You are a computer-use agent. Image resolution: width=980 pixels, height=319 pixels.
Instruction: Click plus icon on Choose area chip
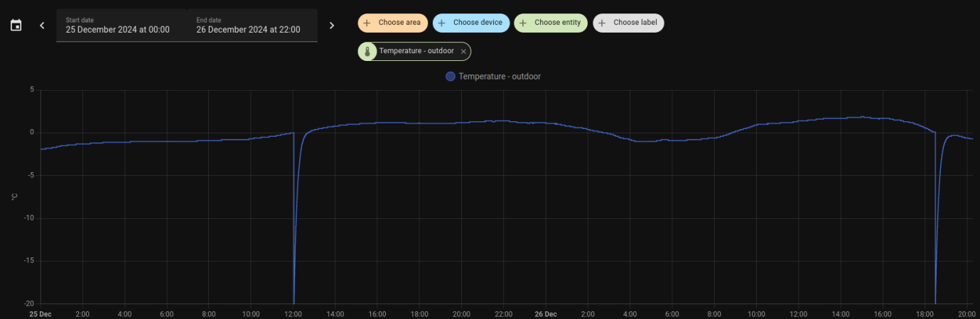(x=367, y=23)
